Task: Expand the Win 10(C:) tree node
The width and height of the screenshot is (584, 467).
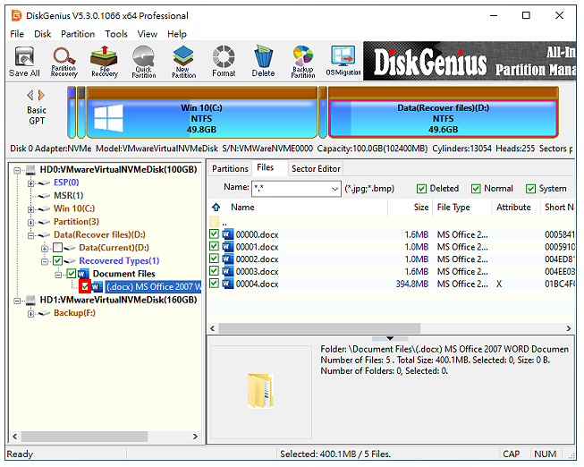Action: coord(31,209)
